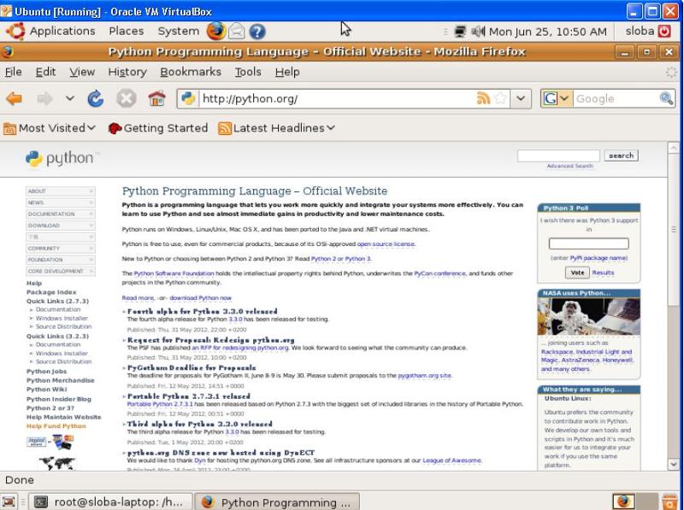
Task: Expand the Latest Headlines feed dropdown
Action: (x=330, y=128)
